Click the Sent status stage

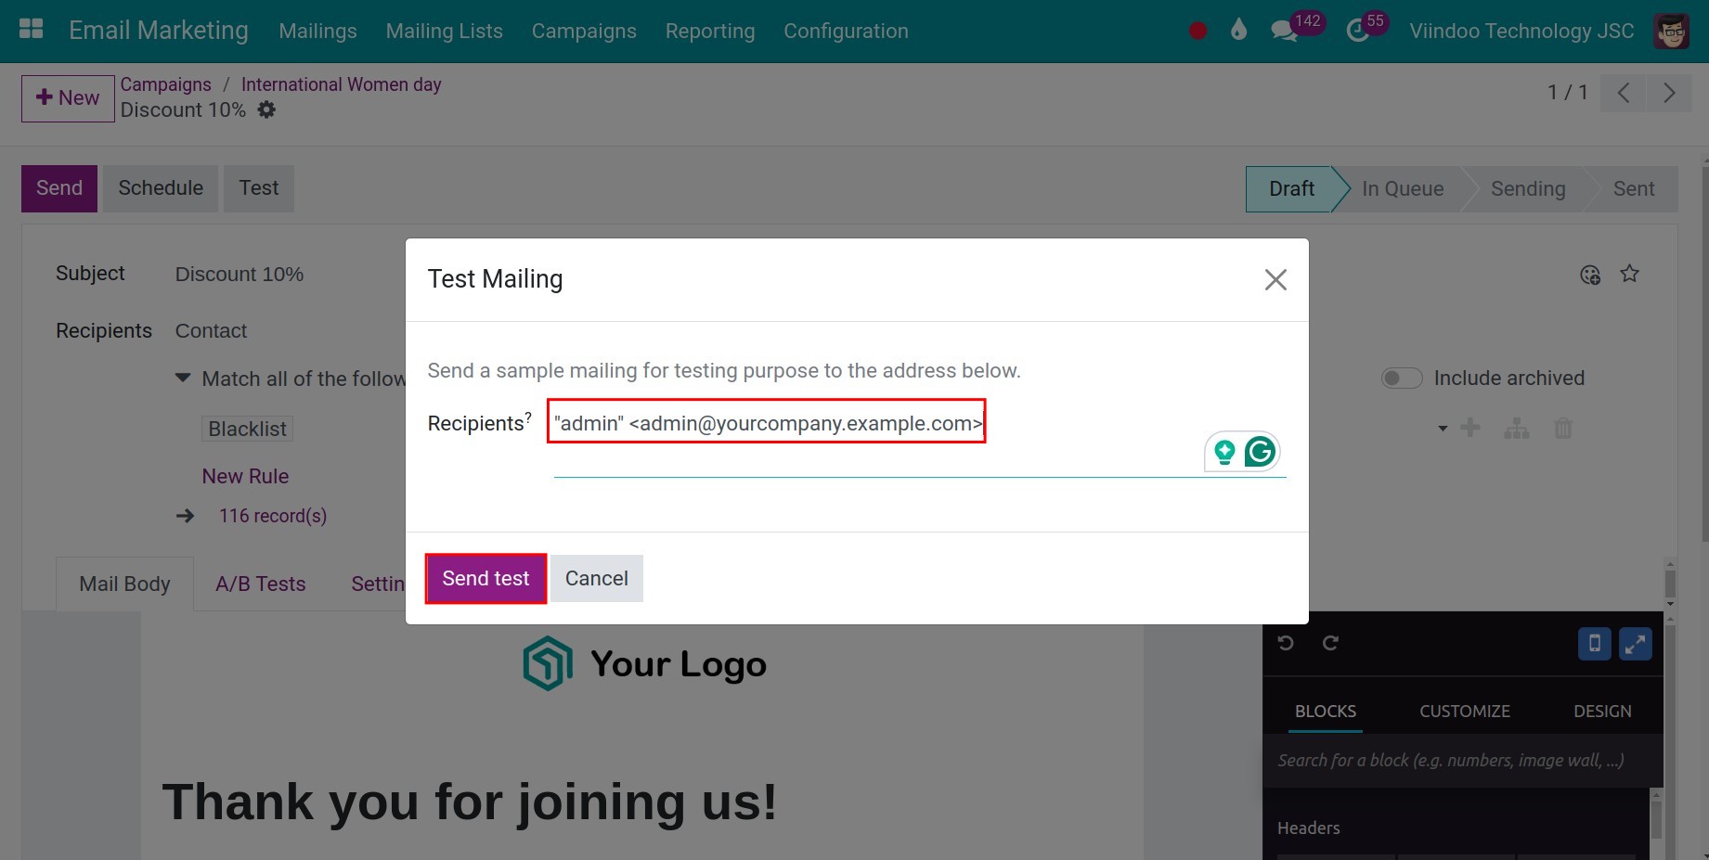1634,189
